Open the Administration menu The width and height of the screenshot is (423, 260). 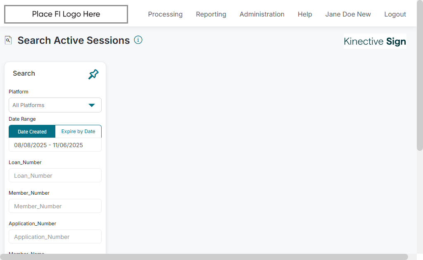(x=262, y=14)
